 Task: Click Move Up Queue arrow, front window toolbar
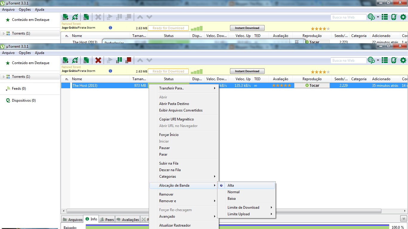[x=140, y=60]
